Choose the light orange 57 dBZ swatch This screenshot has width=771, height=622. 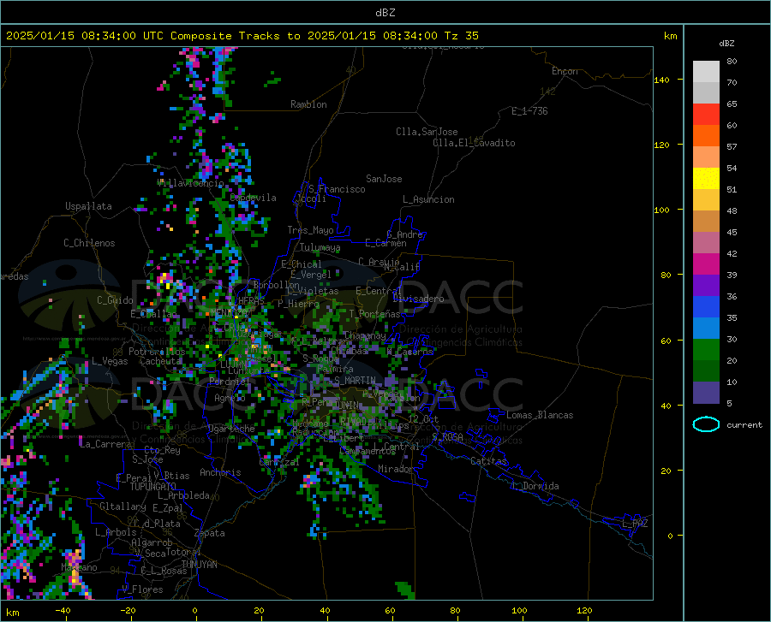[x=706, y=157]
